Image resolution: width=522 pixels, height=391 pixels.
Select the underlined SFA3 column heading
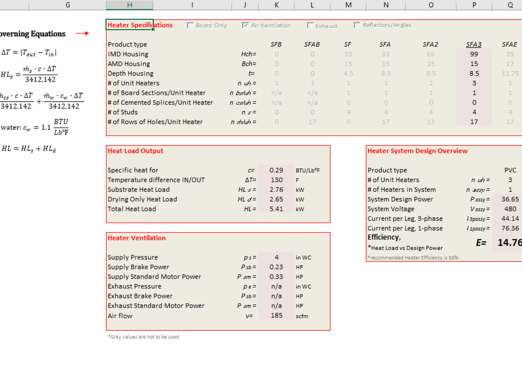coord(474,44)
